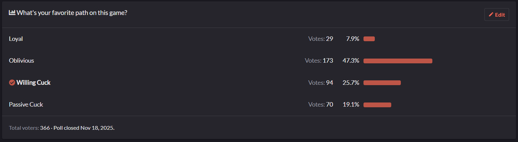The width and height of the screenshot is (518, 142).
Task: Click the Willing Cuck option label
Action: (34, 82)
